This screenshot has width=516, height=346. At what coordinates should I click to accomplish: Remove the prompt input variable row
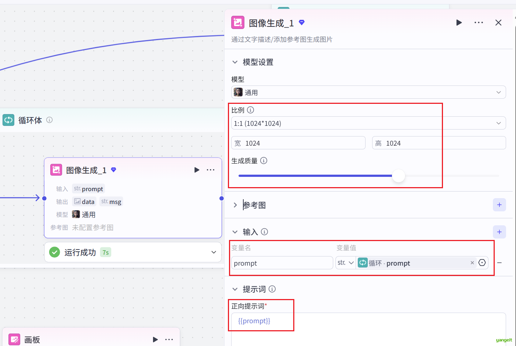pyautogui.click(x=499, y=263)
